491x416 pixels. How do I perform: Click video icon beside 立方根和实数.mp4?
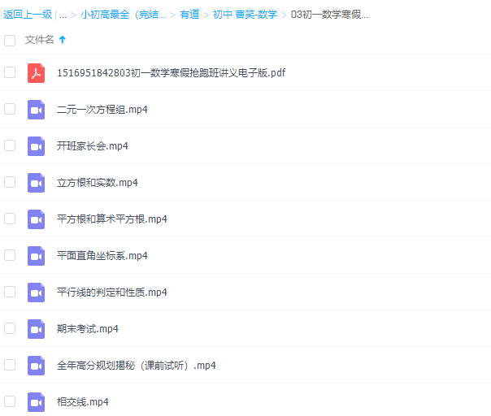tap(36, 182)
